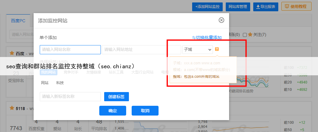Switch to the 百度PC tab
318x132 pixels.
[18, 21]
